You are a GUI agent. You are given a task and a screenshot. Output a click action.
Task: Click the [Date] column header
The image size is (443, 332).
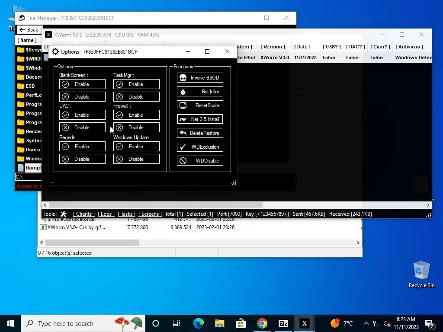302,47
